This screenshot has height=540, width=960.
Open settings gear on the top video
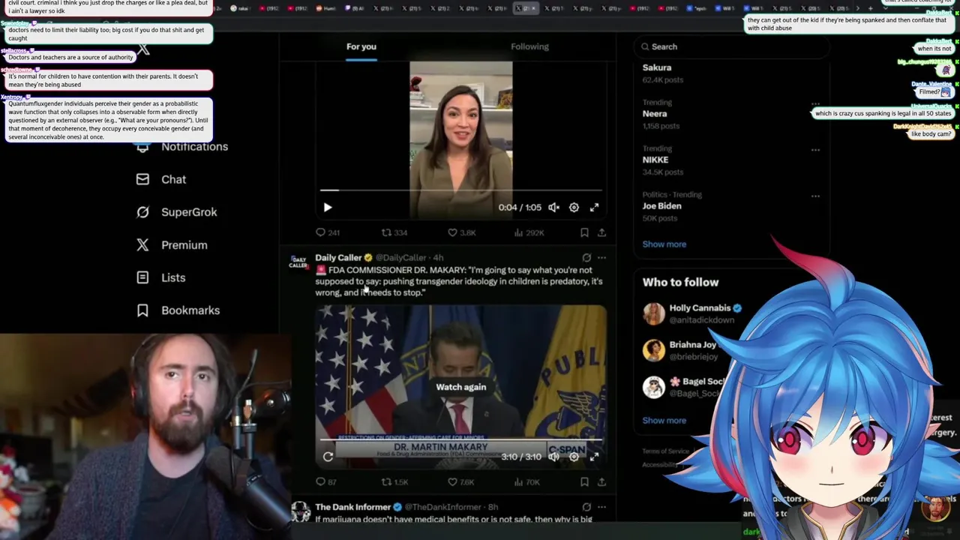(x=574, y=208)
